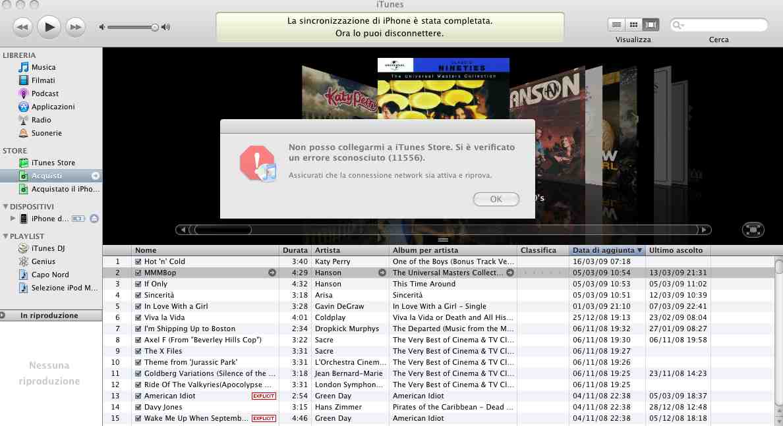Image resolution: width=783 pixels, height=426 pixels.
Task: Open Capo Nord playlist
Action: [50, 275]
